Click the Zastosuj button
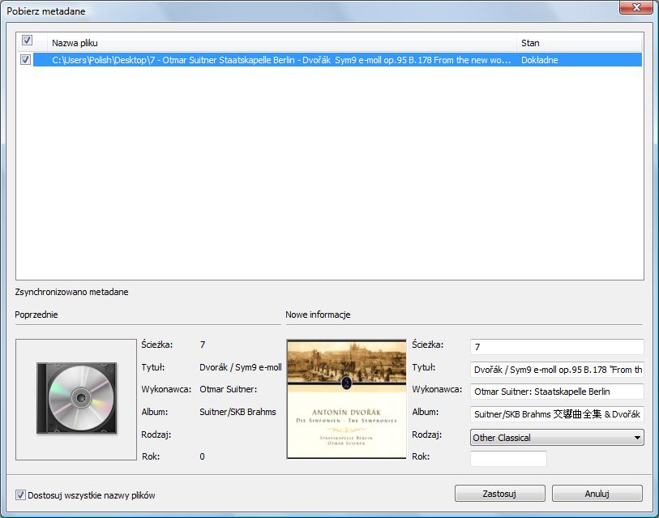 pyautogui.click(x=499, y=493)
